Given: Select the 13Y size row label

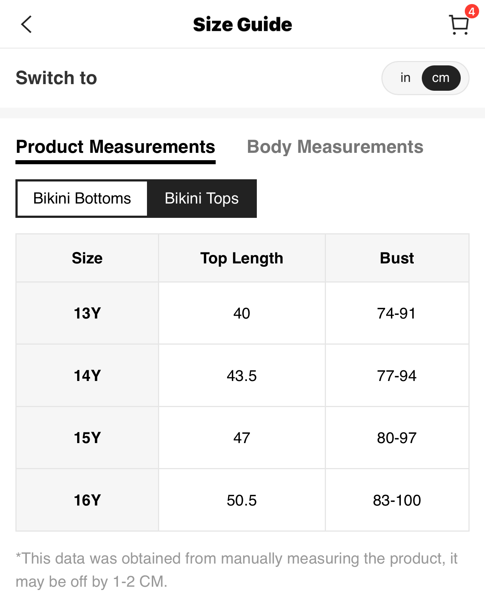Looking at the screenshot, I should click(87, 313).
